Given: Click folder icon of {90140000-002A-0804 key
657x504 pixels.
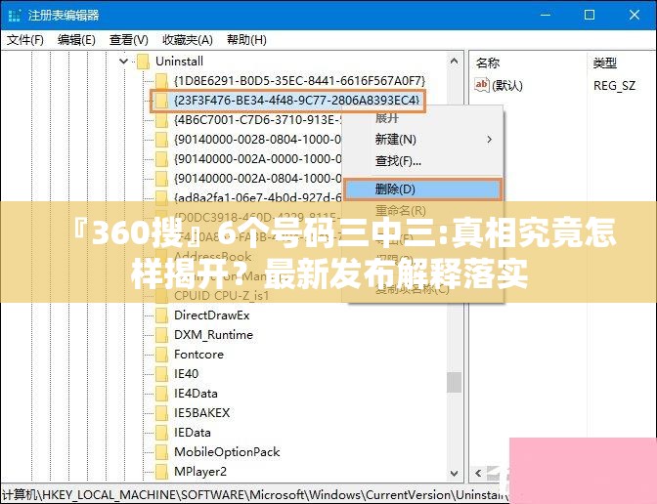Looking at the screenshot, I should [x=161, y=179].
